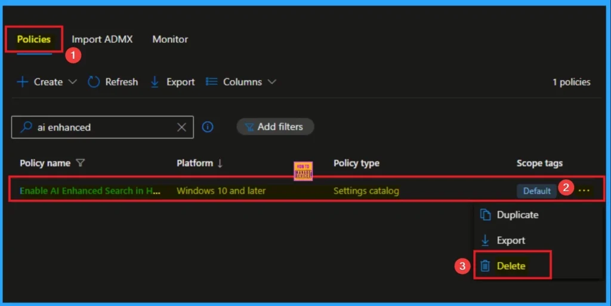Sort by Platform column header
The width and height of the screenshot is (611, 306).
[195, 163]
